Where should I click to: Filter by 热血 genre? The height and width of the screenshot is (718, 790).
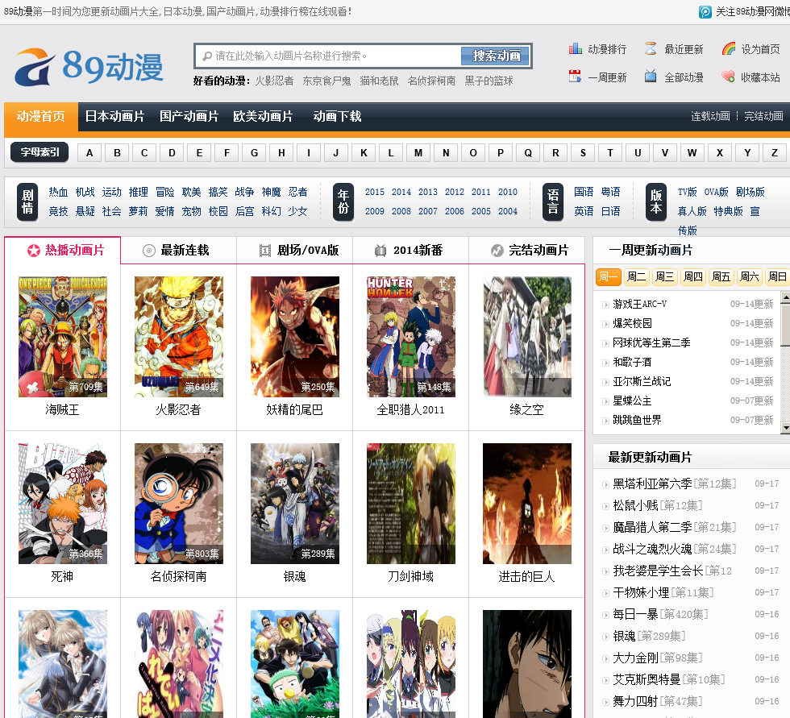[x=58, y=192]
